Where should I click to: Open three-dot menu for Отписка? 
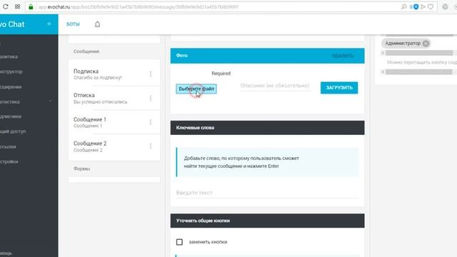pos(151,99)
